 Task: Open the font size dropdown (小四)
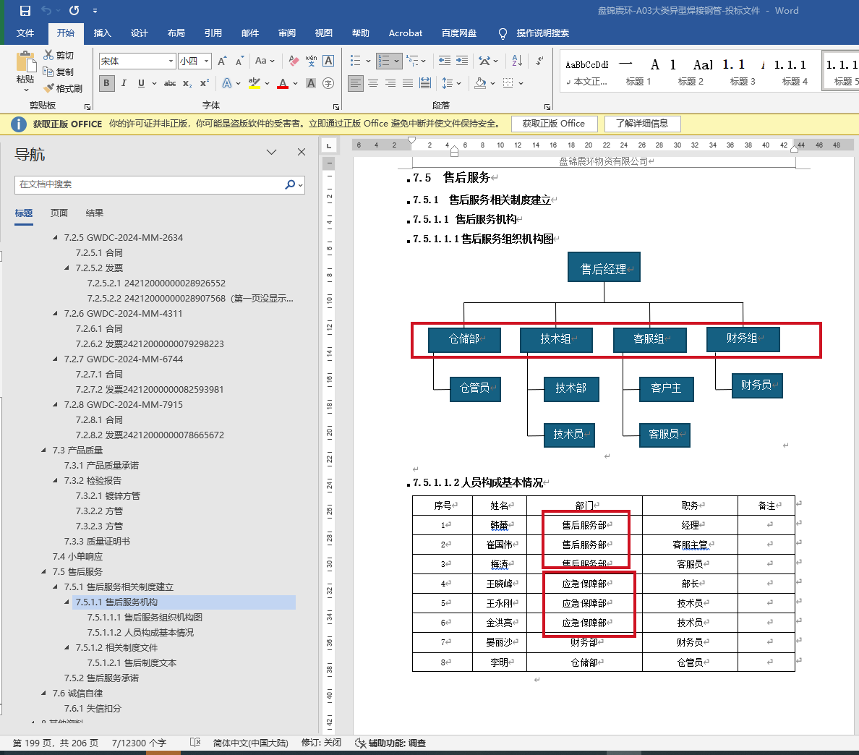point(207,61)
